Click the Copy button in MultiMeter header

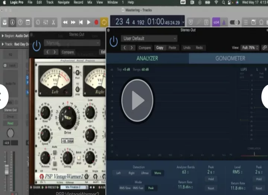click(x=160, y=48)
